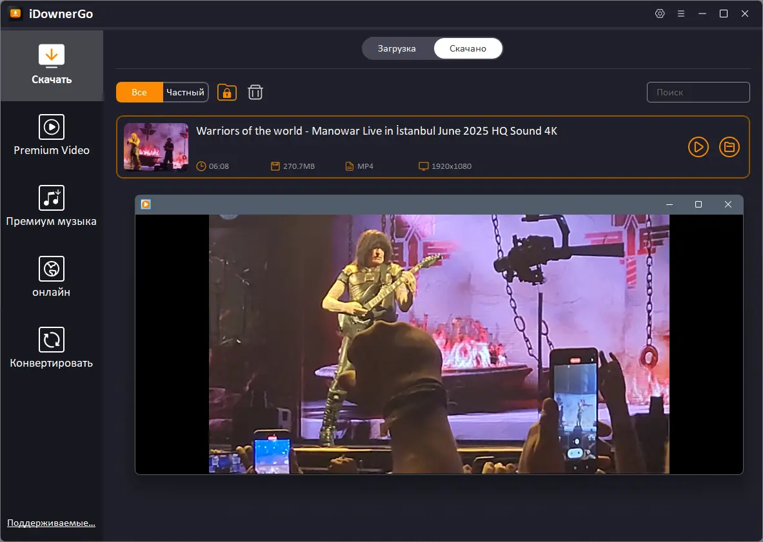The width and height of the screenshot is (763, 542).
Task: Click the Поиск search field
Action: tap(698, 92)
